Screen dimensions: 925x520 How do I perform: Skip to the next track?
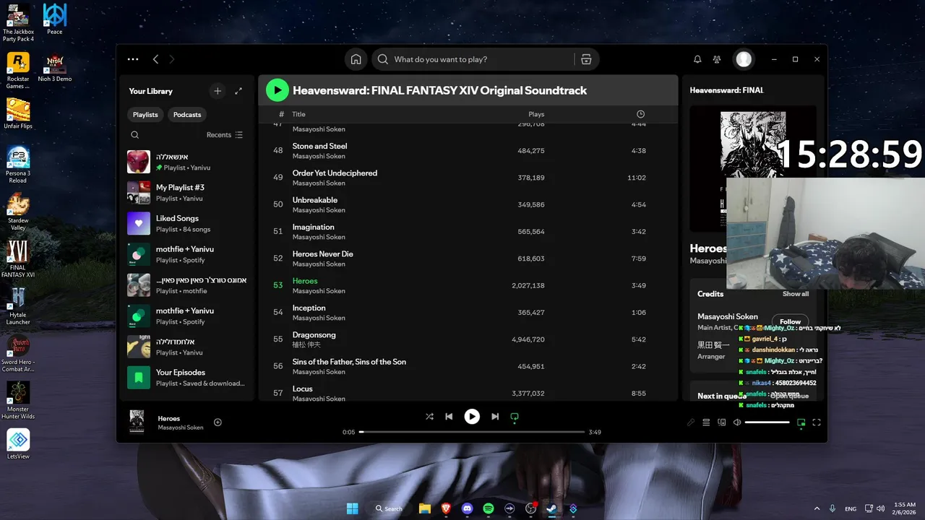495,417
